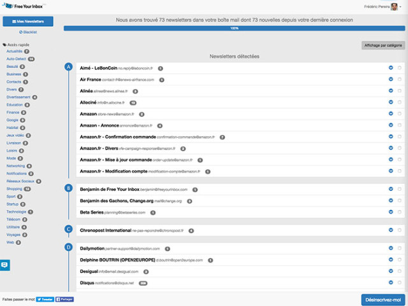Click blue check icon for Desigual
408x306 pixels.
coord(391,271)
